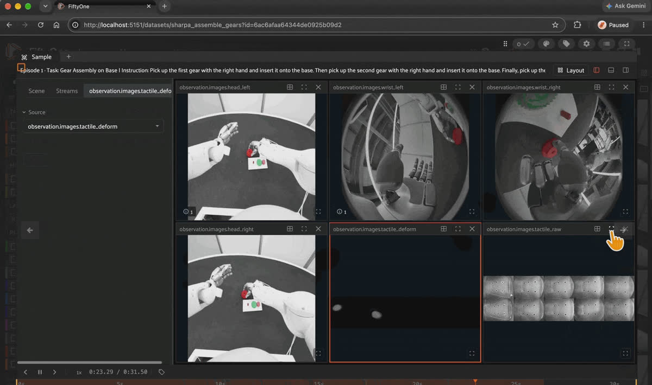Click the Paused profile button

coord(613,25)
